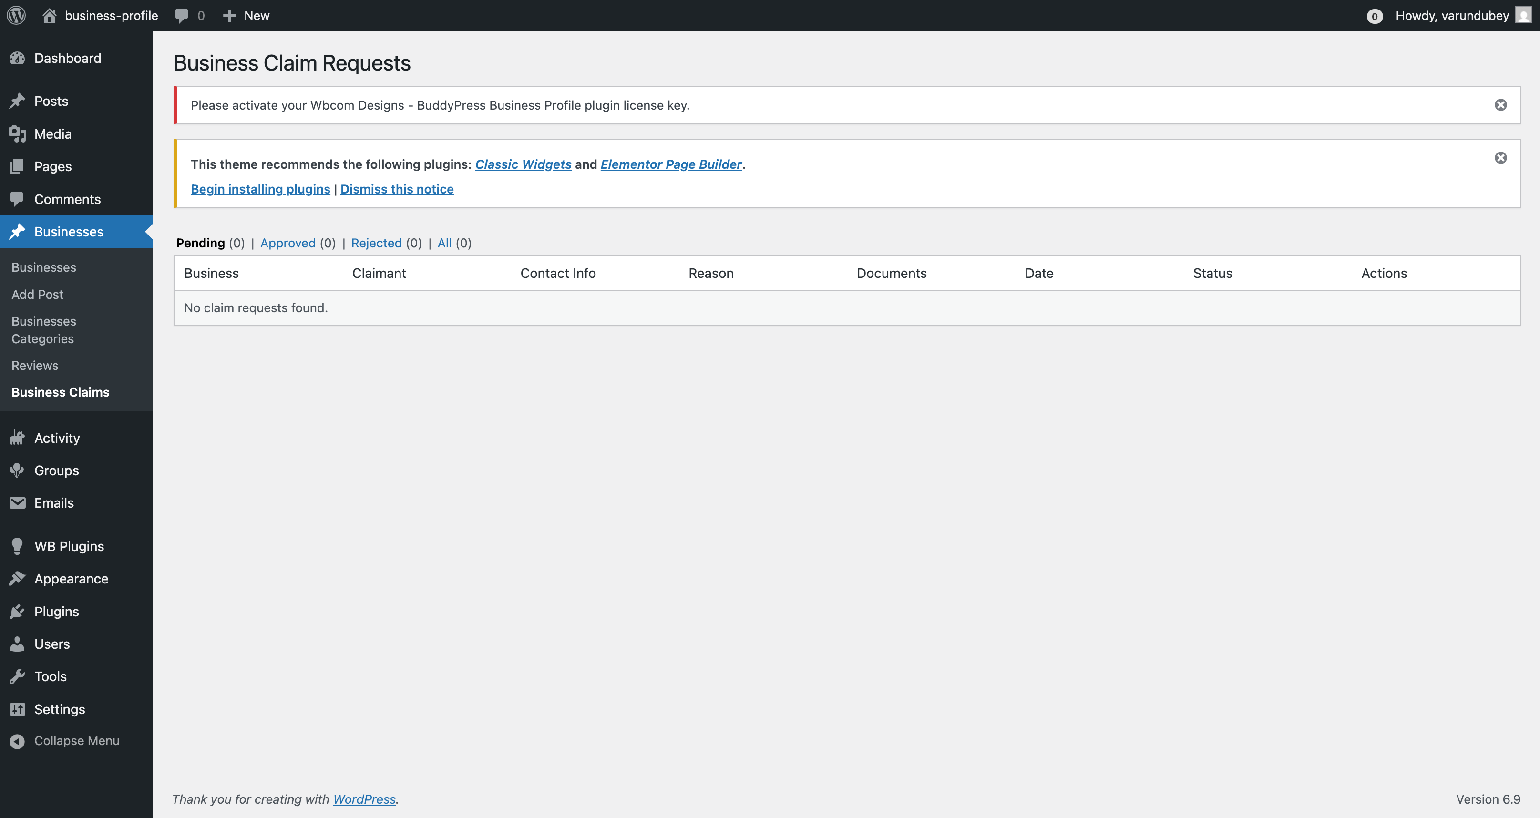Click the WB Plugins lightbulb icon
Screen dimensions: 1540x818
17,546
